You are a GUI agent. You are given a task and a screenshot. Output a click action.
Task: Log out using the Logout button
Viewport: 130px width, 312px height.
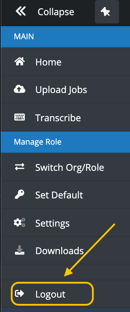pos(52,294)
